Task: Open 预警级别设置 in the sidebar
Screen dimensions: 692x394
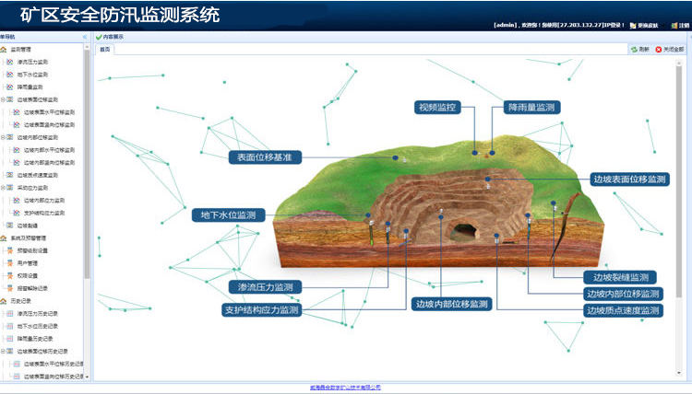Action: [x=32, y=250]
